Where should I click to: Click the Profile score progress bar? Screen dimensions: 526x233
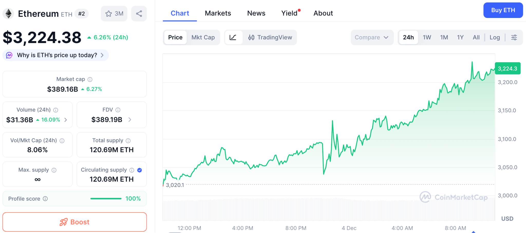[106, 199]
